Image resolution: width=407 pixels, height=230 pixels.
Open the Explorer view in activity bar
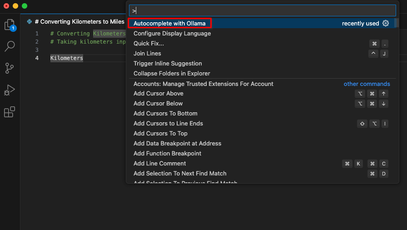pyautogui.click(x=10, y=25)
